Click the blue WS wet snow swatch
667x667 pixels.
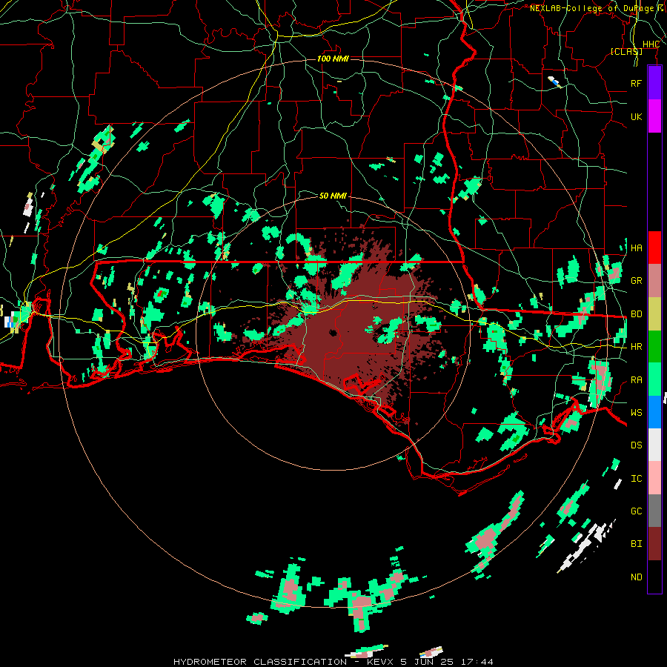(x=654, y=412)
